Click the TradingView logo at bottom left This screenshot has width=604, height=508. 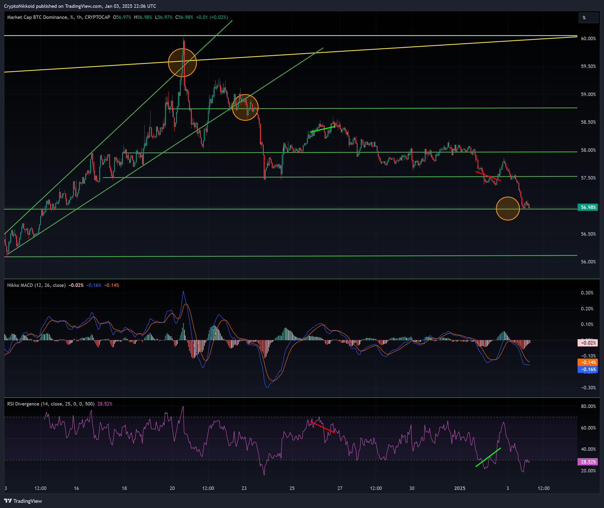coord(23,501)
